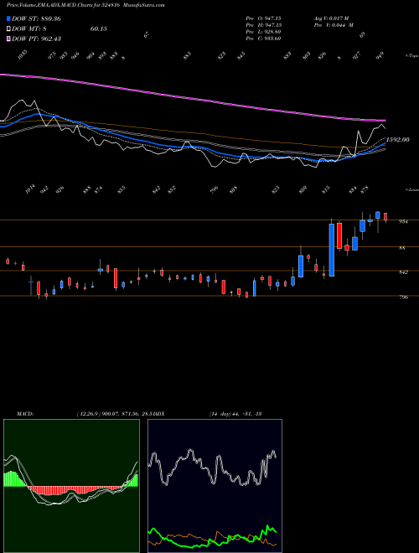Click the final red candlestick at chart end

pyautogui.click(x=385, y=216)
